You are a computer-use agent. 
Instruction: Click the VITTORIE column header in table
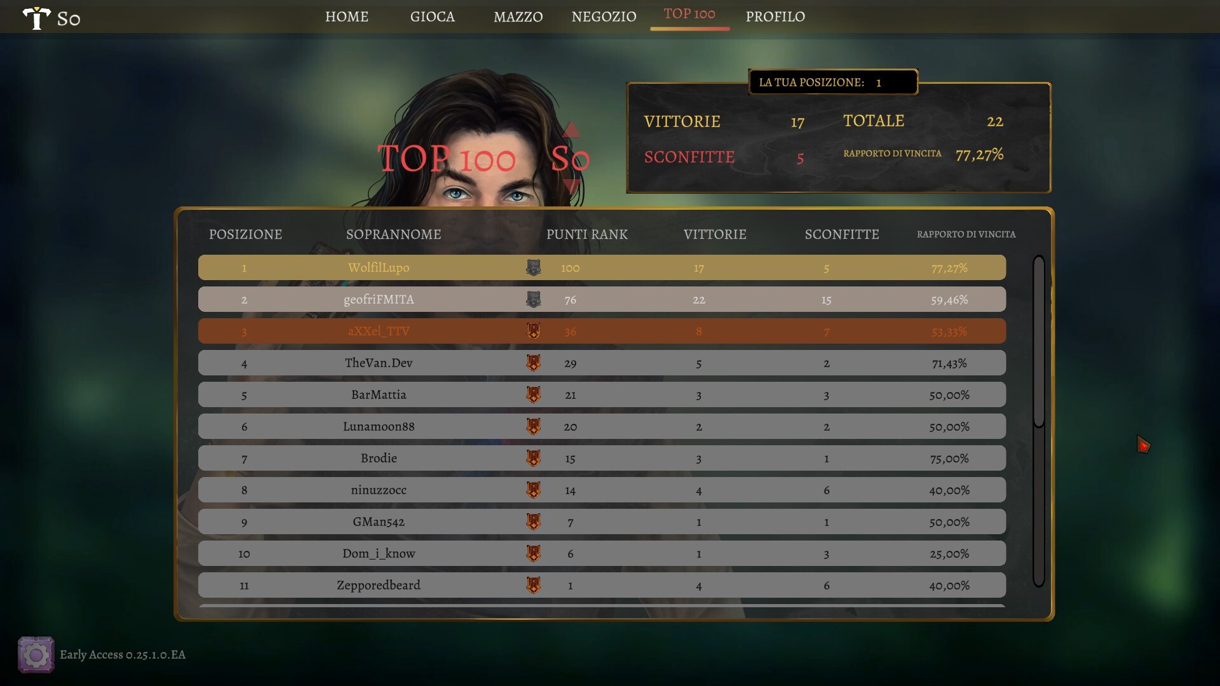click(715, 234)
